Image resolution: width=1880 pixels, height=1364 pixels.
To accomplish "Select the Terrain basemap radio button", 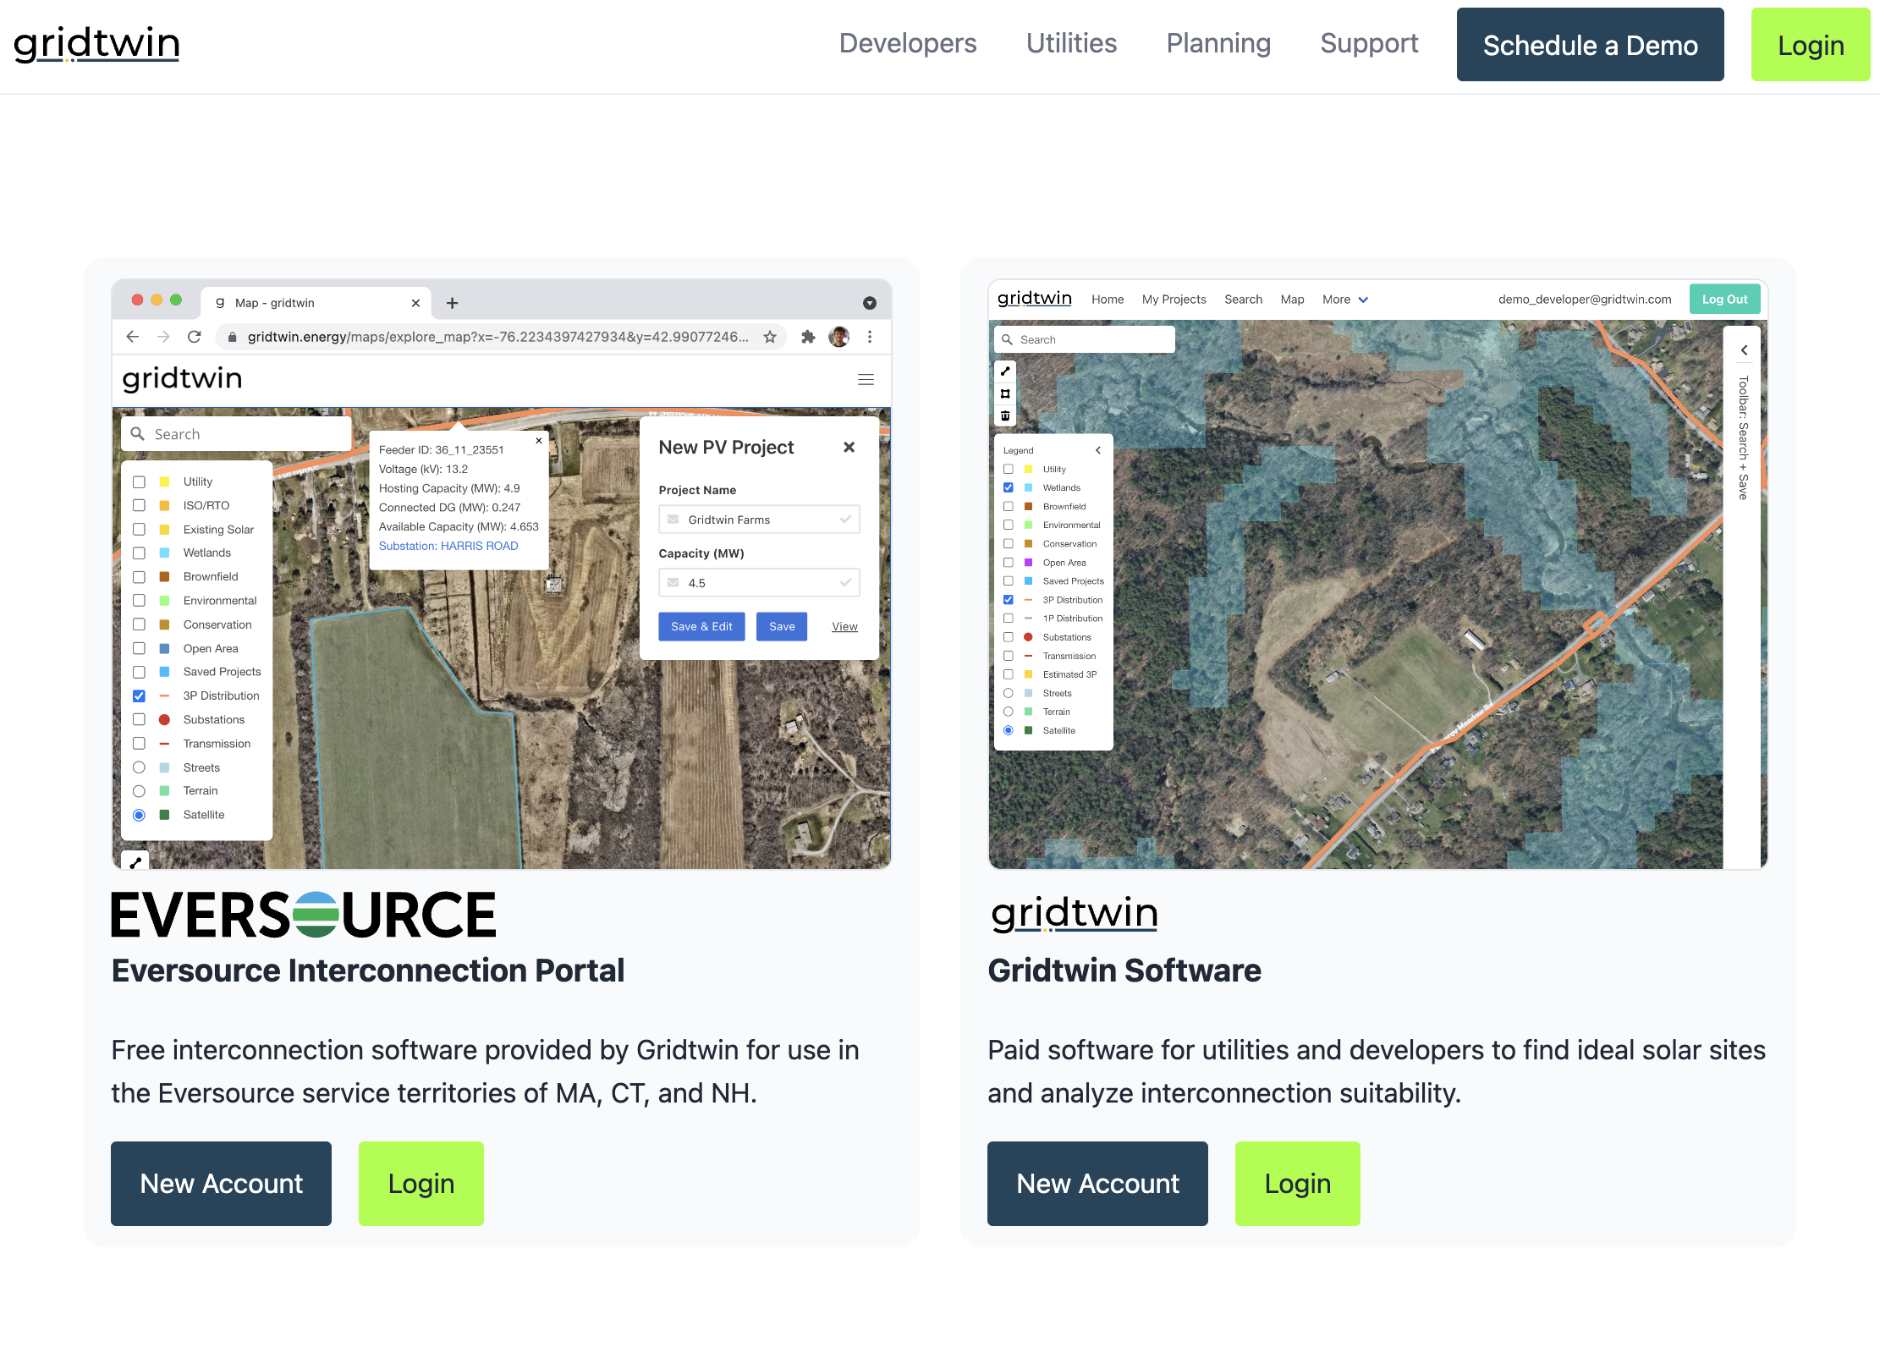I will 1008,712.
